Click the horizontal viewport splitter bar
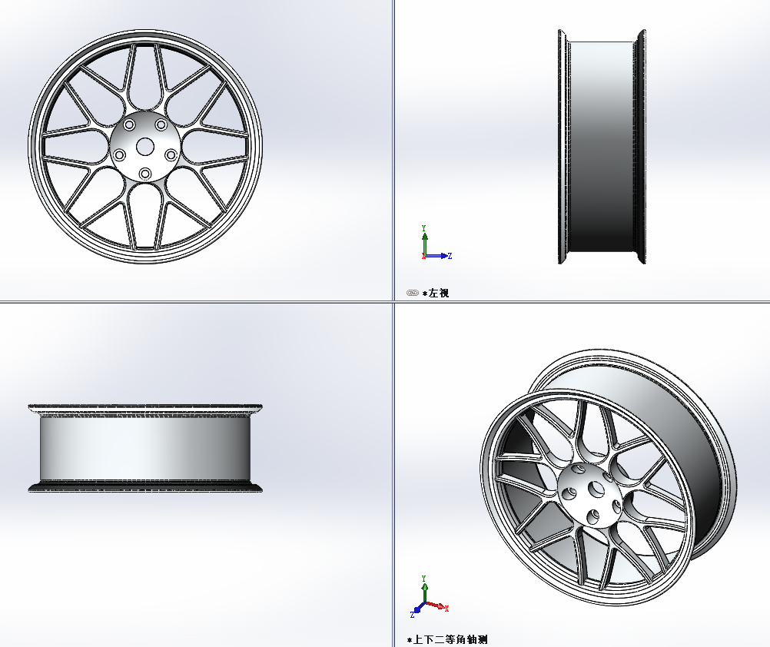770x647 pixels. point(192,302)
